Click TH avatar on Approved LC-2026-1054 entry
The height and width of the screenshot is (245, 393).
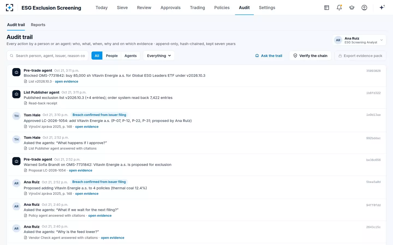16,116
